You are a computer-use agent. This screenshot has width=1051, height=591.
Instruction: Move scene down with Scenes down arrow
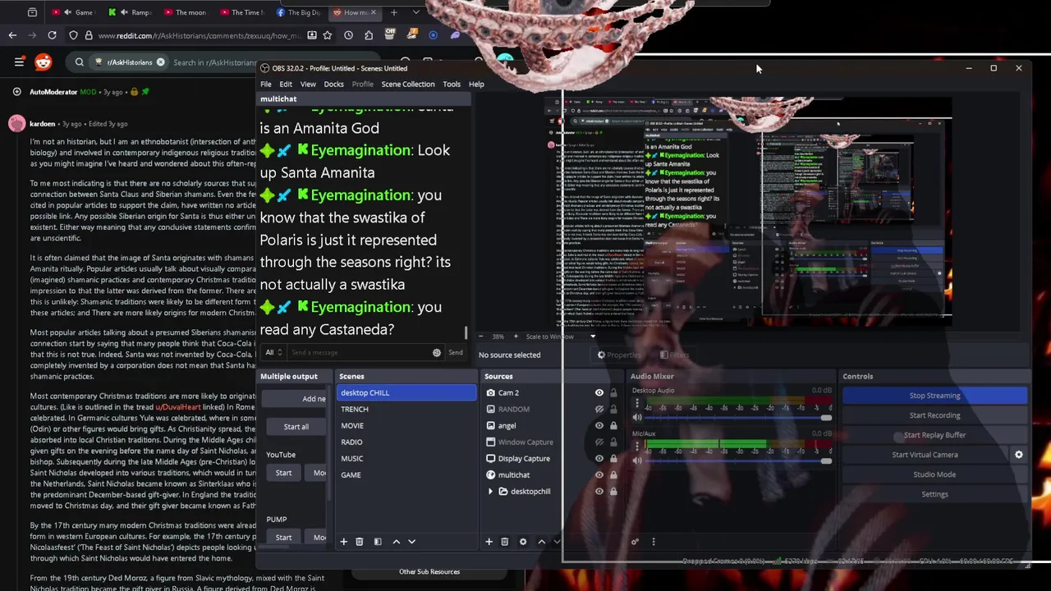pyautogui.click(x=412, y=542)
